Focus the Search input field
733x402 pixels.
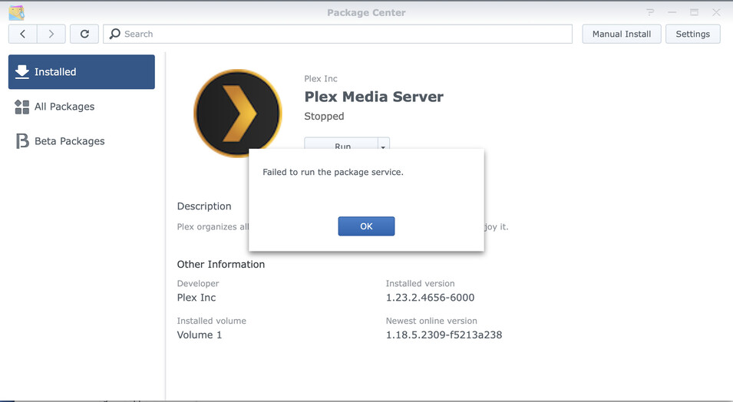[338, 34]
